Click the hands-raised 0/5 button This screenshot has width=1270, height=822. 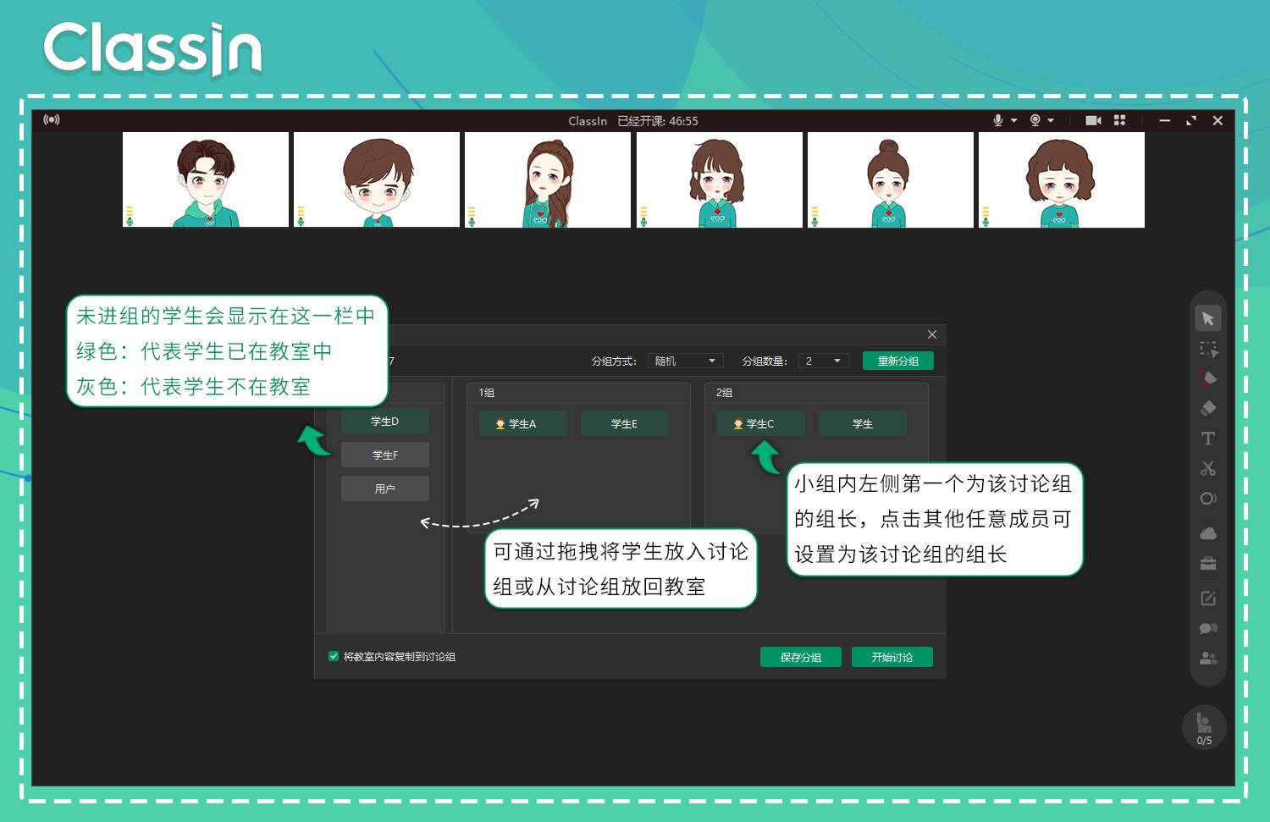[1204, 727]
